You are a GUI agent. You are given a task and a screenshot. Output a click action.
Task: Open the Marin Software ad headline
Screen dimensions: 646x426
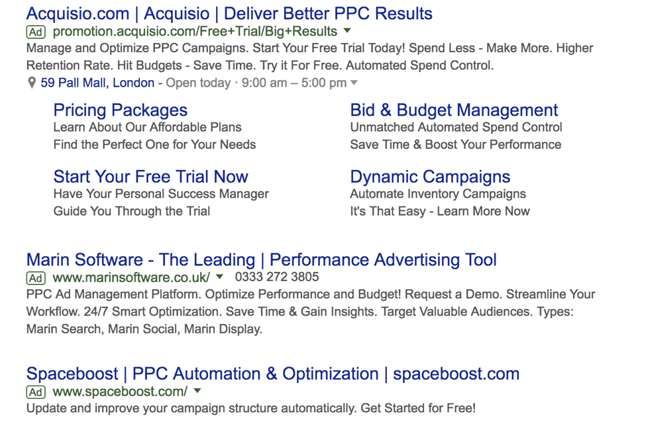261,259
